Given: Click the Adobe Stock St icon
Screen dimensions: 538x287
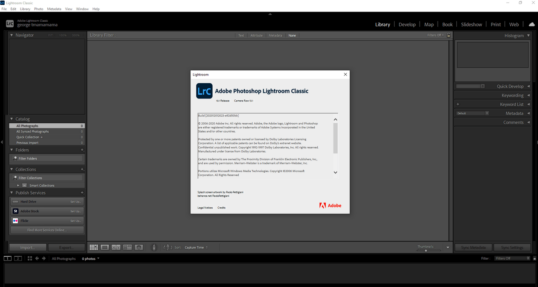Looking at the screenshot, I should [15, 211].
